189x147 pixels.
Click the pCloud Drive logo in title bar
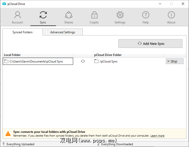pyautogui.click(x=4, y=4)
